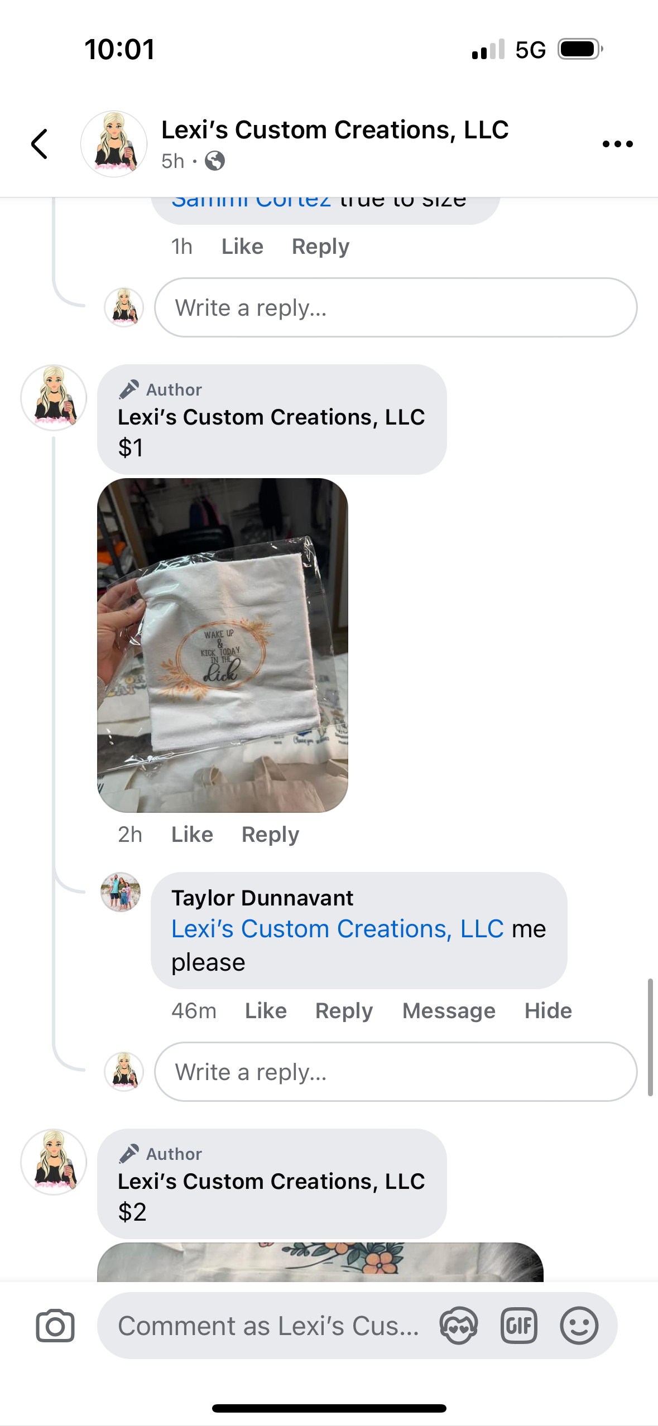Viewport: 658px width, 1426px height.
Task: Open the emoji picker
Action: [x=579, y=1326]
